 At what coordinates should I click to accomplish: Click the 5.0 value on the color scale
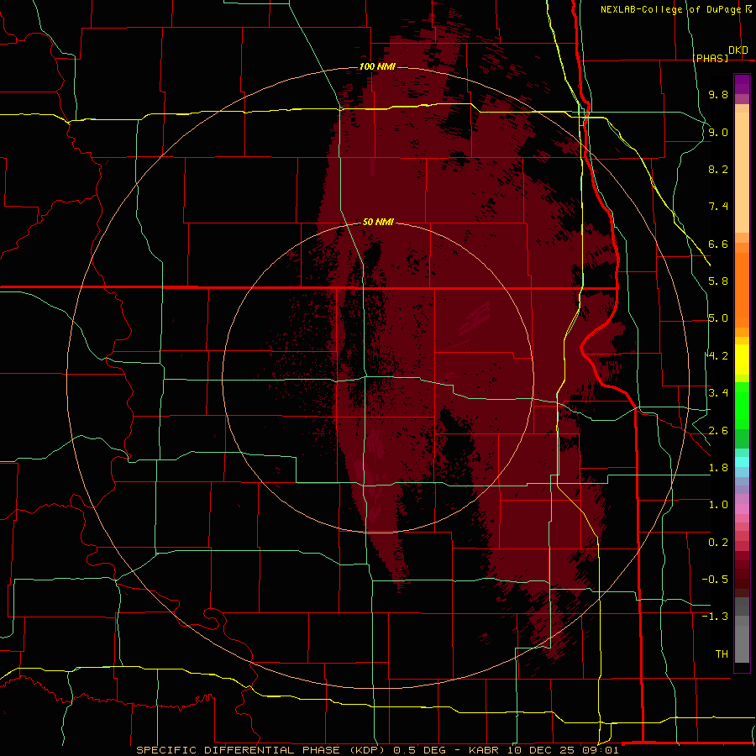[718, 318]
